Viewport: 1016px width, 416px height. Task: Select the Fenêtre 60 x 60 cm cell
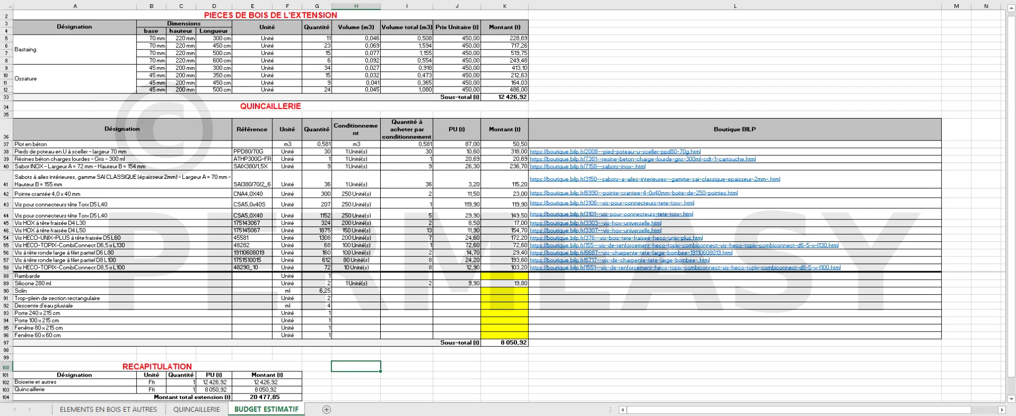(x=122, y=335)
